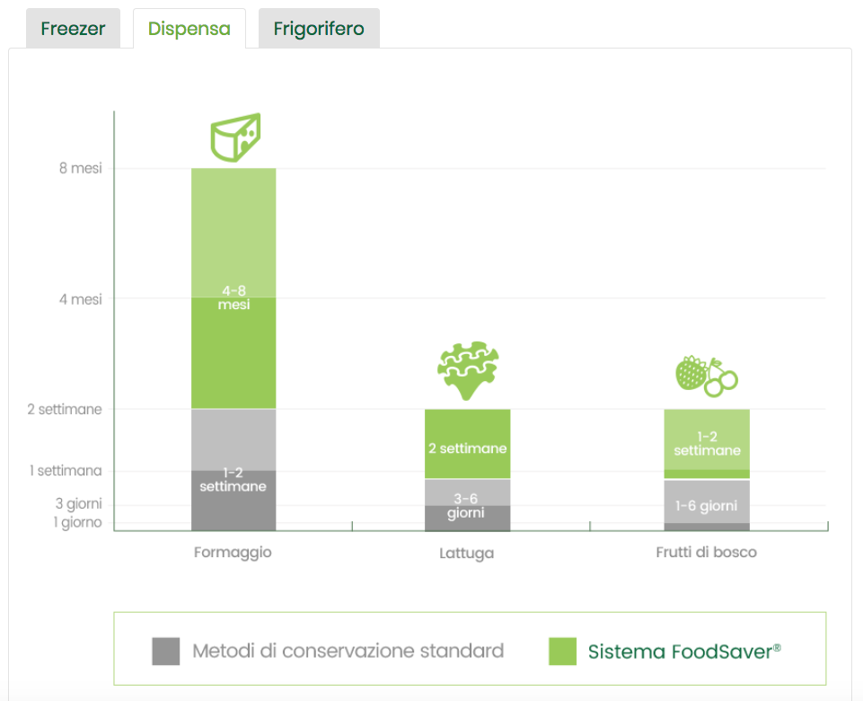Click the green FoodSaver legend swatch
The image size is (863, 701).
[562, 651]
